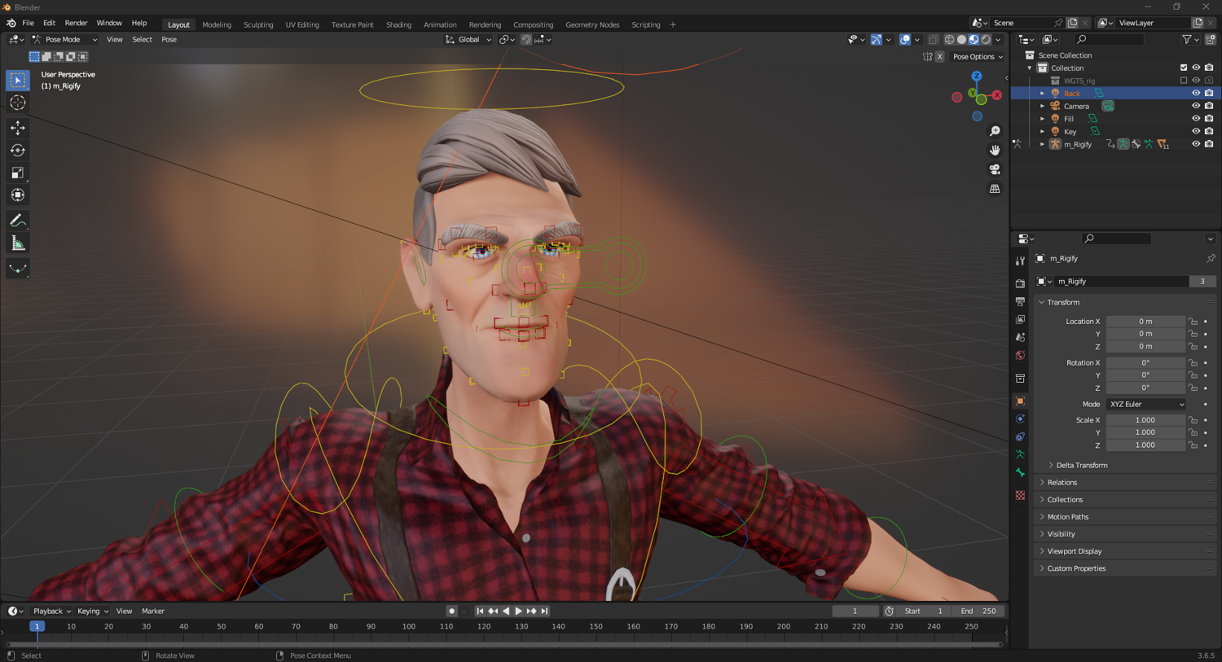Disable m_Rigify in renders via camera icon

[x=1209, y=144]
